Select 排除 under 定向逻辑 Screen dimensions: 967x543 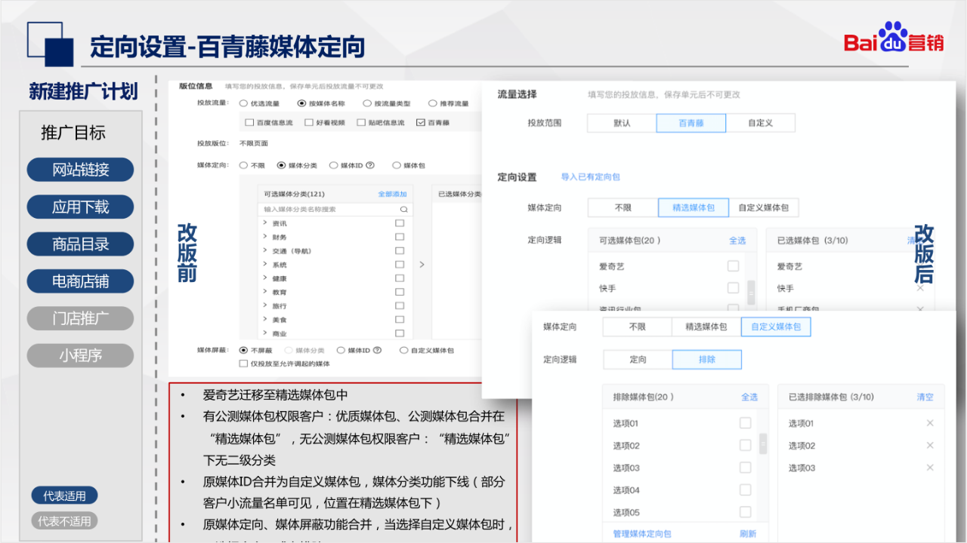tap(707, 360)
